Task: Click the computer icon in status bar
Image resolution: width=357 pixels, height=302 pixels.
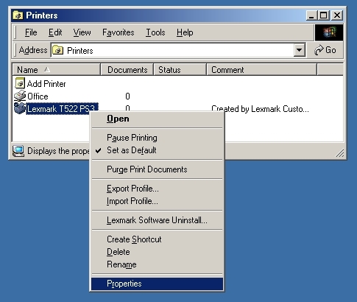Action: (18, 151)
